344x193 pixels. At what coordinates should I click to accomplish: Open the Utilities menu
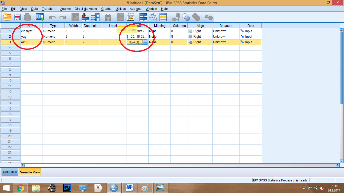[121, 9]
